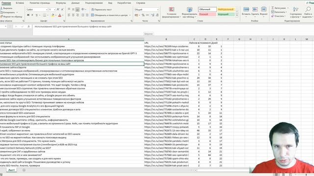Open Сортировка и фильтр menu
Screen dimensions: 314x176
[x=295, y=12]
